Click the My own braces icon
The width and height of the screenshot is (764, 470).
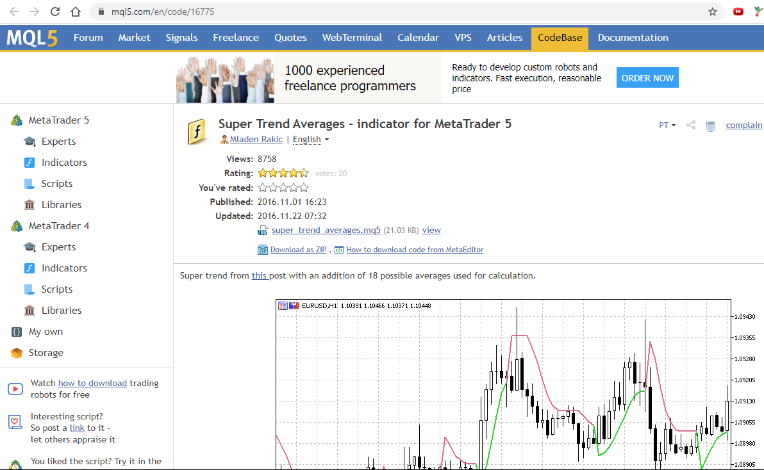tap(17, 332)
